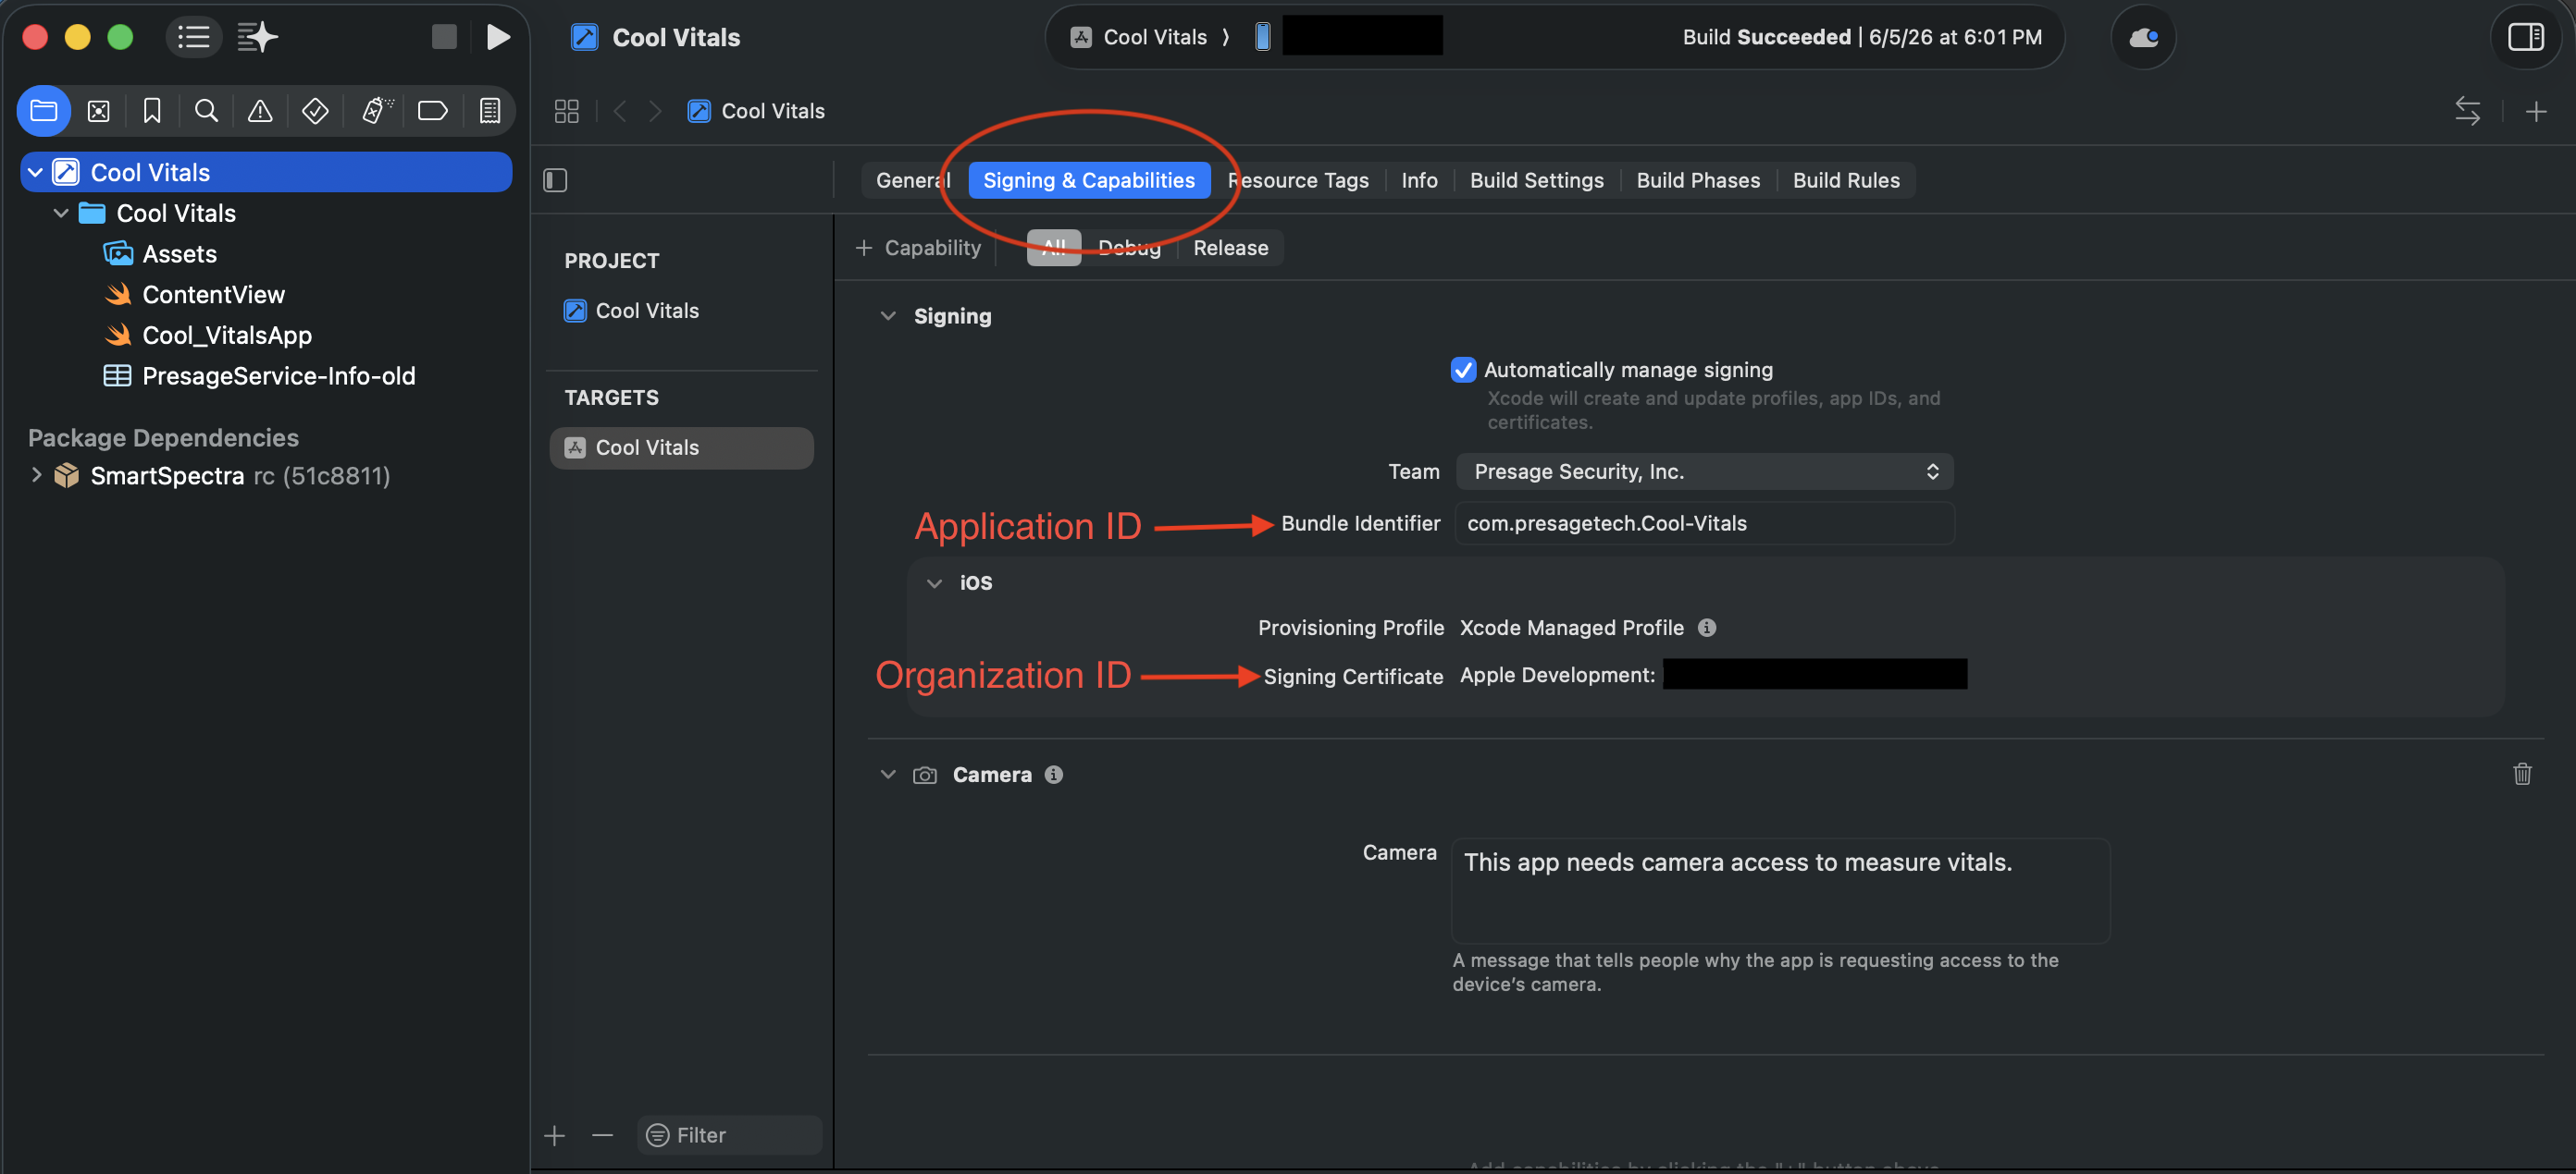Go forward in editor history

655,111
